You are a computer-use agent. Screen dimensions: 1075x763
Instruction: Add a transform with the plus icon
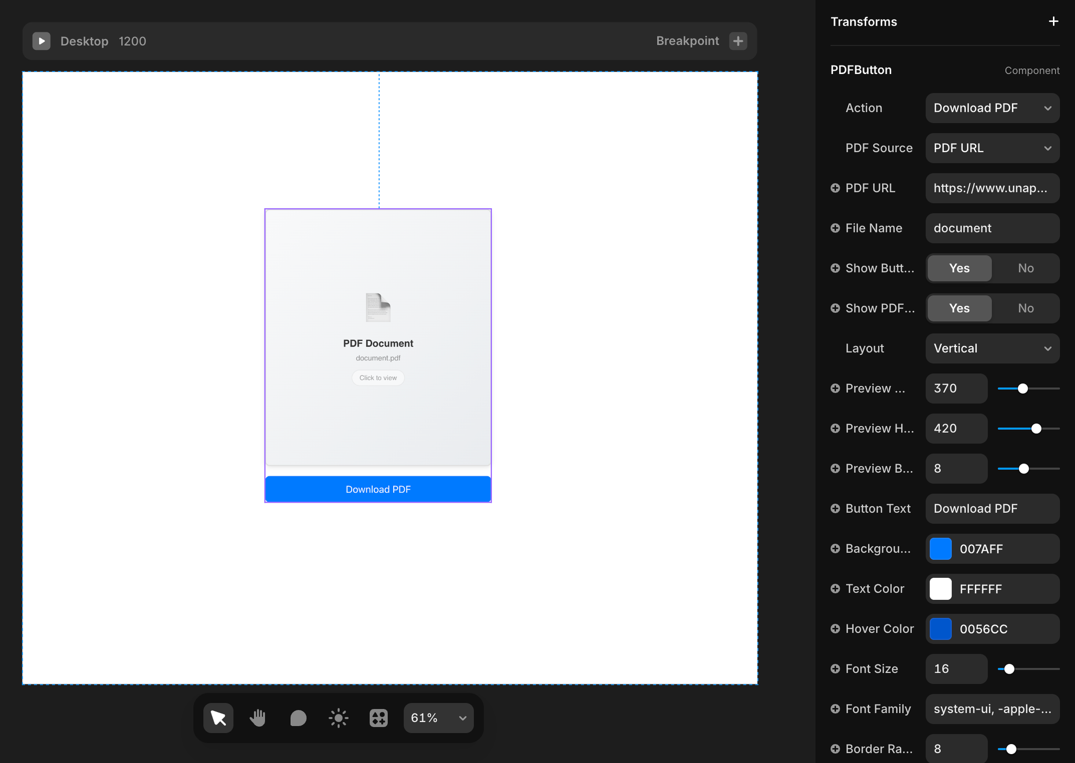(1053, 22)
